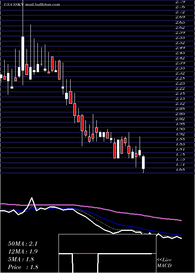Click the 2.62 price axis label

[x=180, y=27]
